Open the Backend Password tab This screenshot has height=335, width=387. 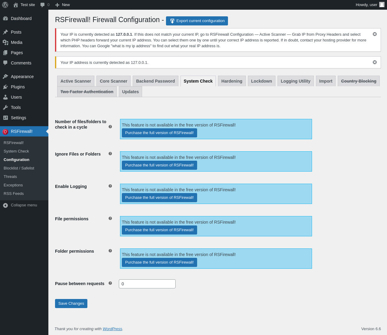(155, 81)
